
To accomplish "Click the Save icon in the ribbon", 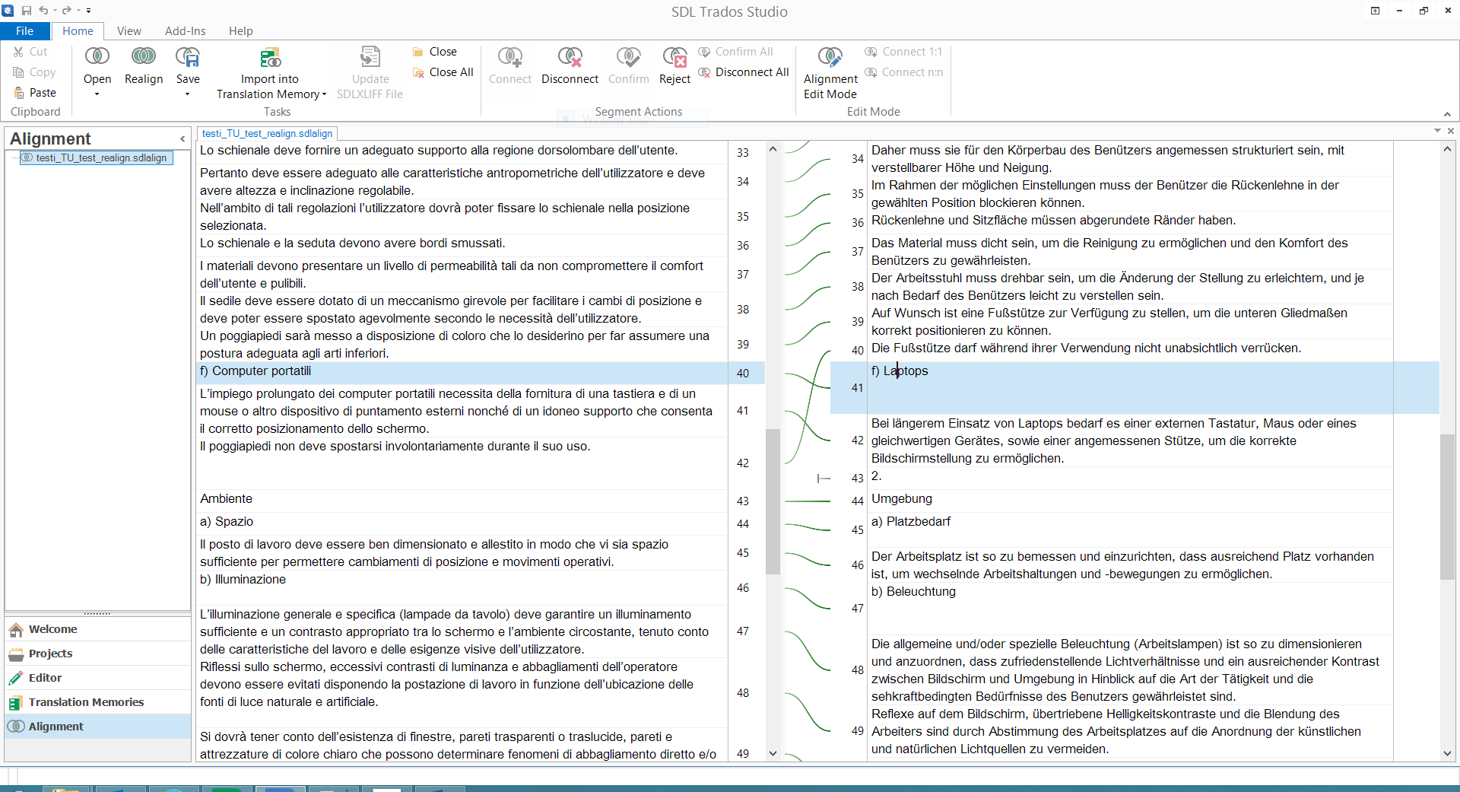I will tap(187, 57).
